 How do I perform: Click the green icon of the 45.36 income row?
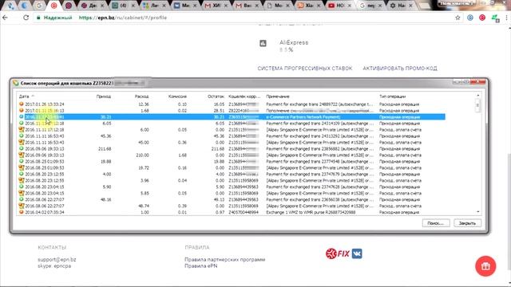pyautogui.click(x=22, y=136)
